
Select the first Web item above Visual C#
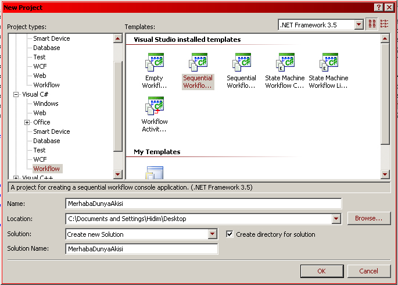(x=40, y=76)
